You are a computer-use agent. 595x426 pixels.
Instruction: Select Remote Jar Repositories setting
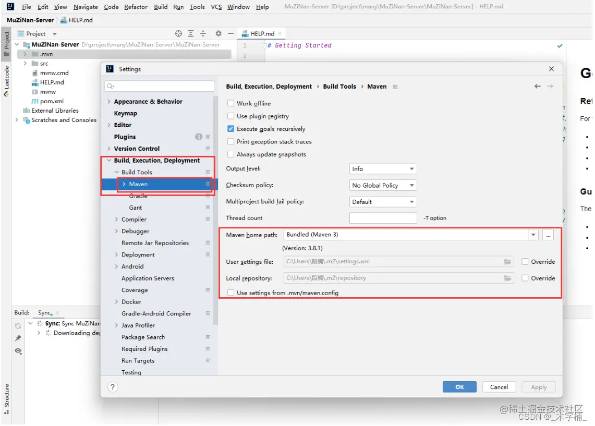click(155, 243)
